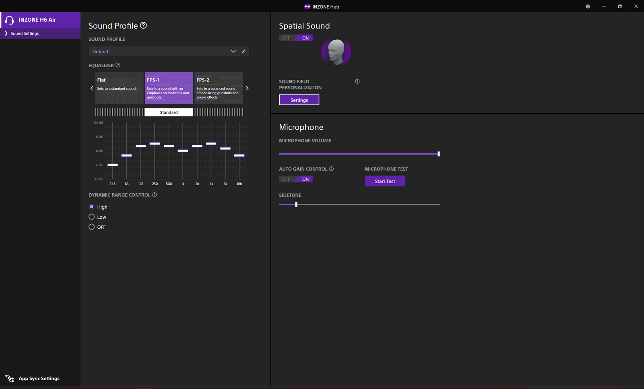Click the MICROPHONE VOLUME label
This screenshot has height=389, width=644.
coord(305,141)
